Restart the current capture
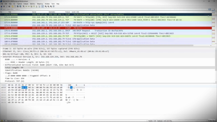Screen dimensions: 217x122 coord(7,6)
